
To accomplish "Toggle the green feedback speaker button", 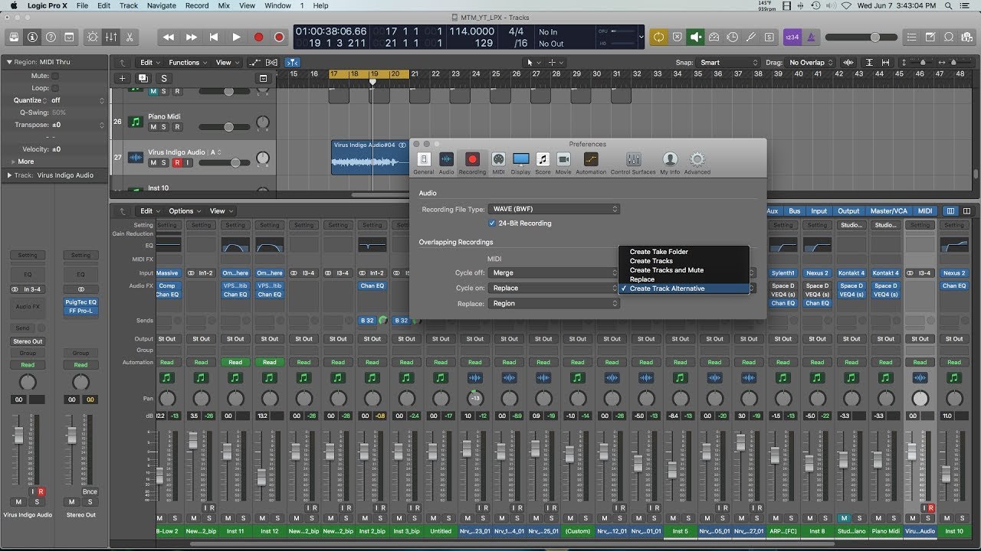I will point(696,37).
